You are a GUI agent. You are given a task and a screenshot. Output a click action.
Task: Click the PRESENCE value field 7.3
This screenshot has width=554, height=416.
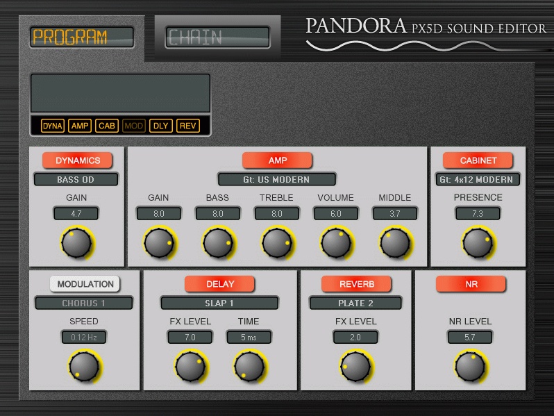click(478, 213)
